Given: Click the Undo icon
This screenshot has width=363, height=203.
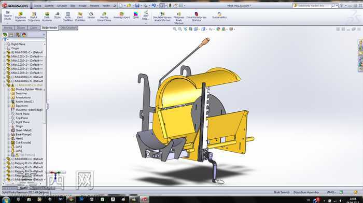Looking at the screenshot, I should (153, 6).
